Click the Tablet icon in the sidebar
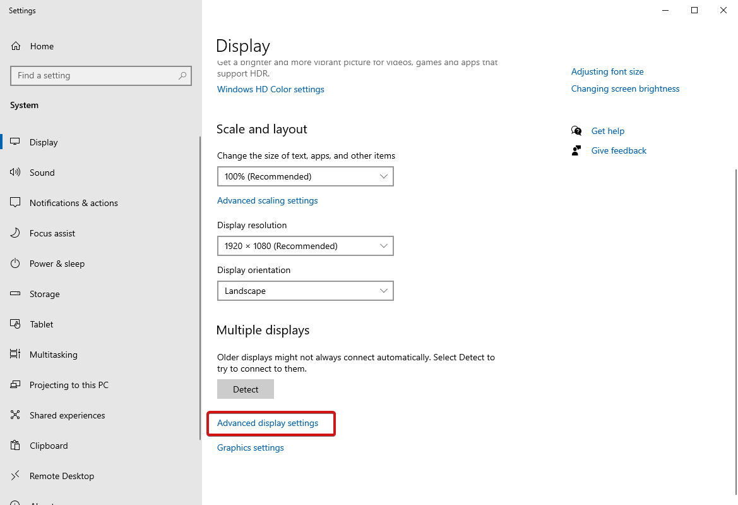The image size is (738, 505). coord(15,324)
